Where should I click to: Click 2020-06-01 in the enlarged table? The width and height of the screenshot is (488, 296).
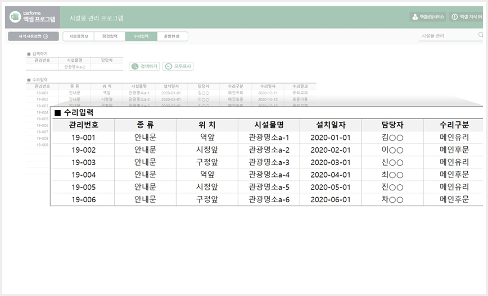(x=331, y=199)
